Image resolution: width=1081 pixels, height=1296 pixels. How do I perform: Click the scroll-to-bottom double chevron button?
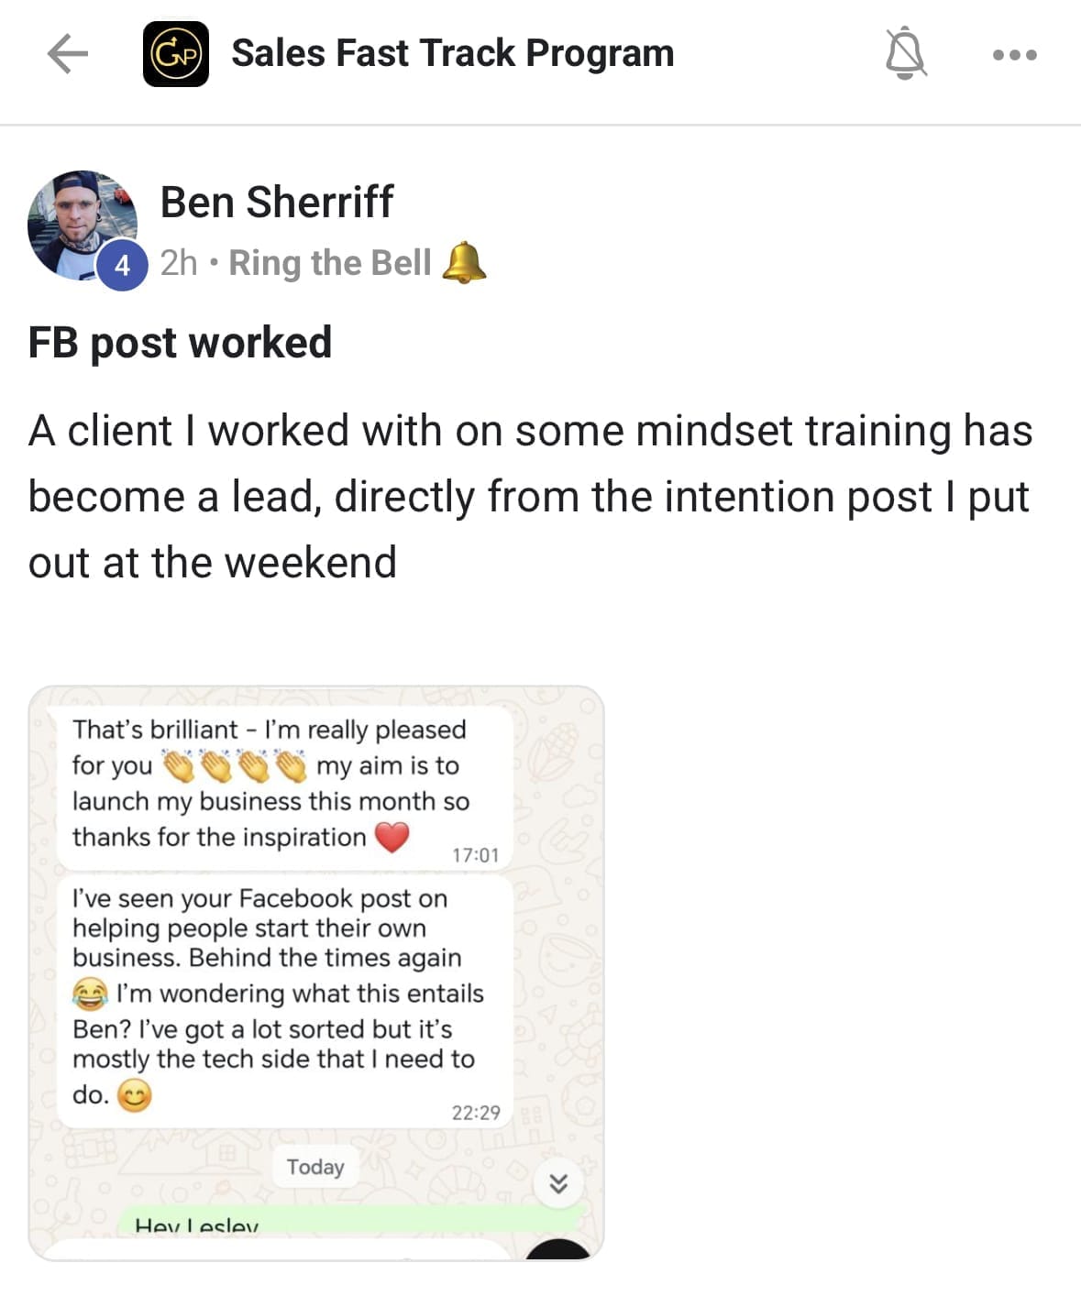pyautogui.click(x=558, y=1183)
